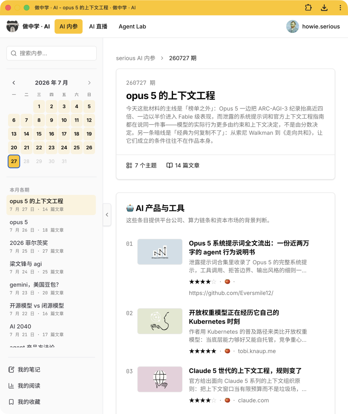Open the extensions puzzle icon
The width and height of the screenshot is (348, 414).
click(308, 7)
